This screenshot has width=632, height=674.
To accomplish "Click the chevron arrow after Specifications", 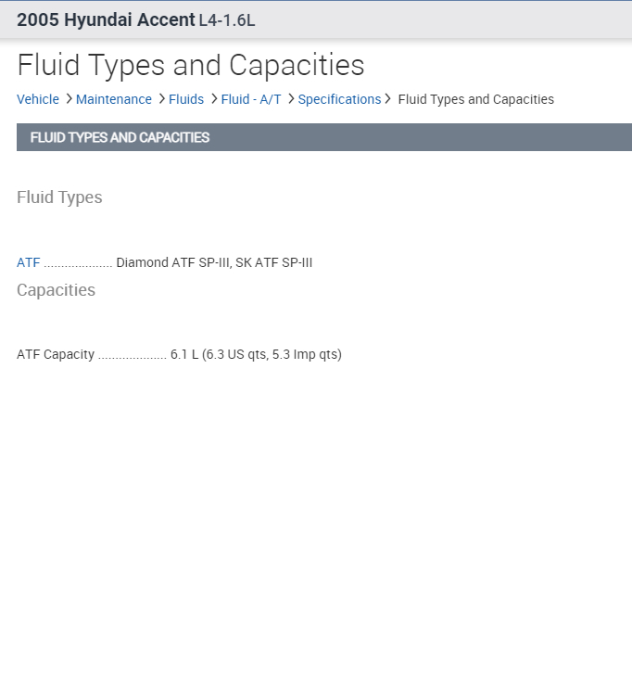I will [388, 98].
